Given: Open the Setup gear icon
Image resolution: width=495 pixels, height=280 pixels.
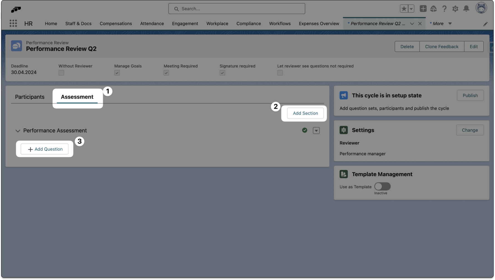Looking at the screenshot, I should click(x=455, y=9).
